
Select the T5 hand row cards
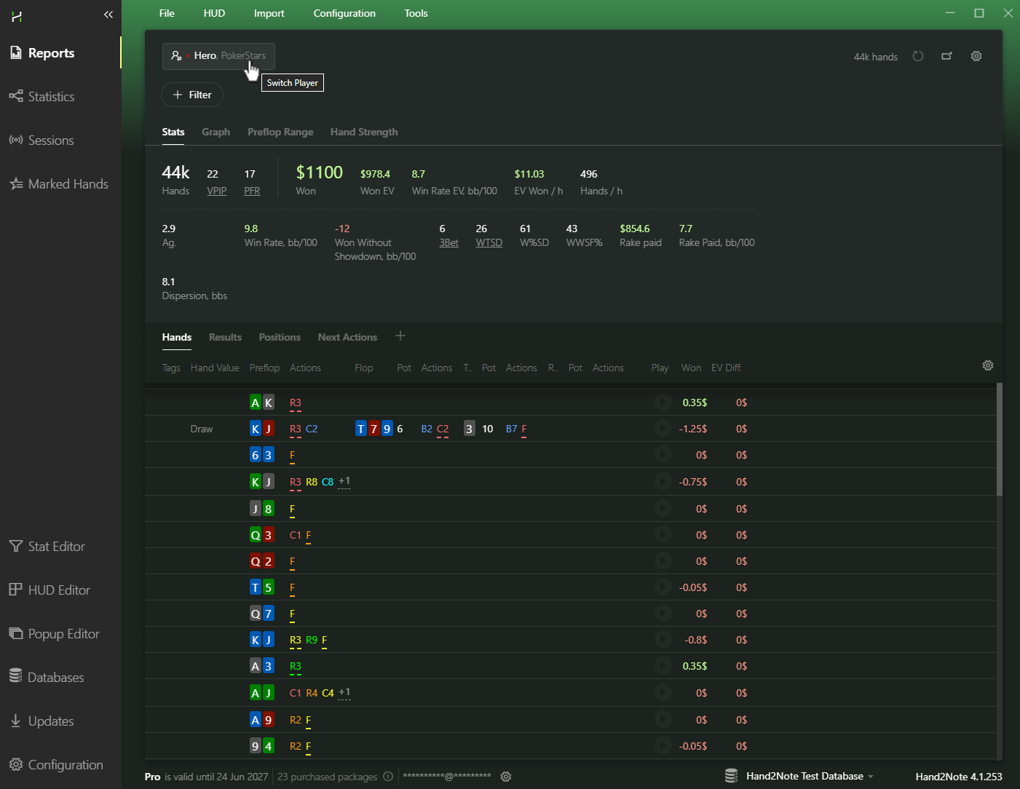[x=262, y=587]
